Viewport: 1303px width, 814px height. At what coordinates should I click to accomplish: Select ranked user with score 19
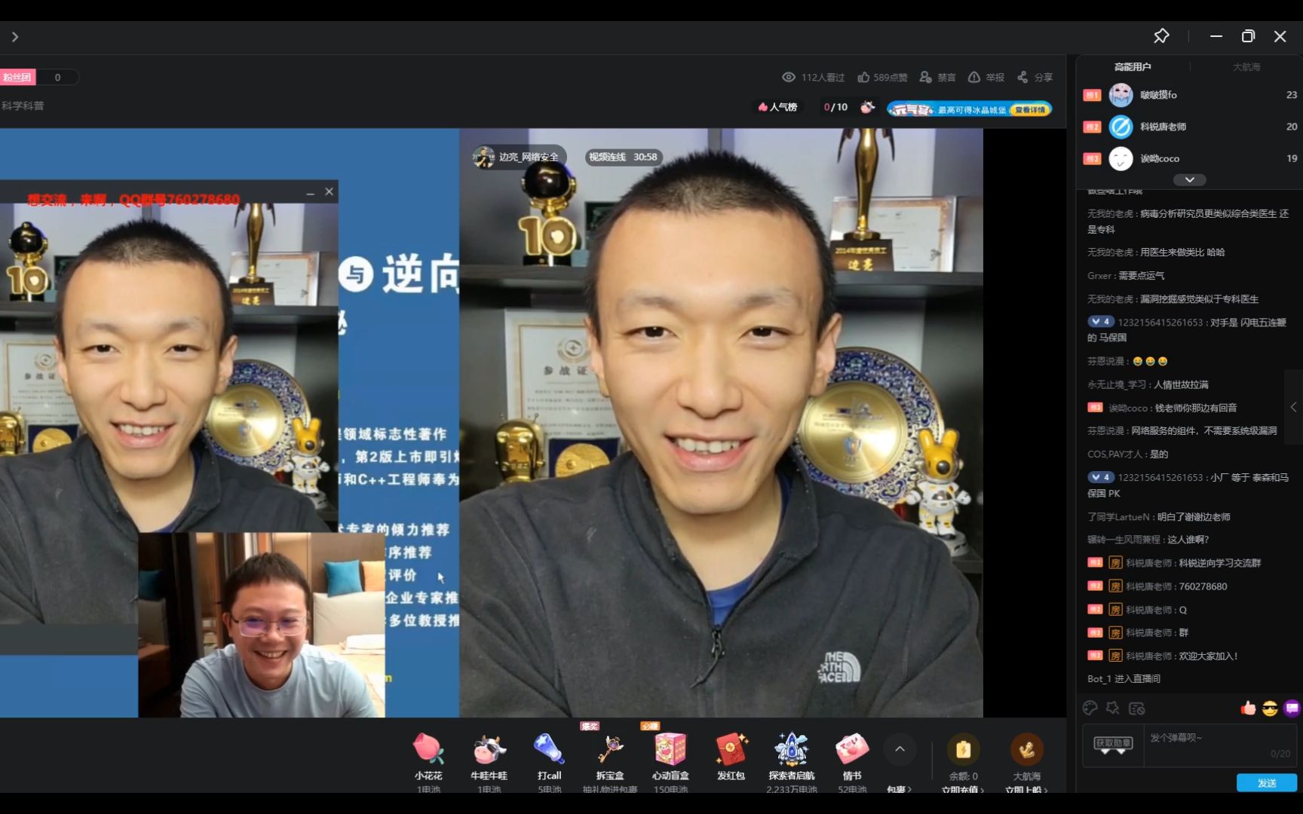(1189, 158)
